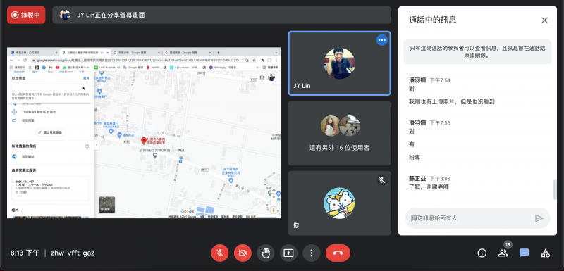564x271 pixels.
Task: Click message "我剛也有上傳照片，但是也沒看到"
Action: (452, 101)
